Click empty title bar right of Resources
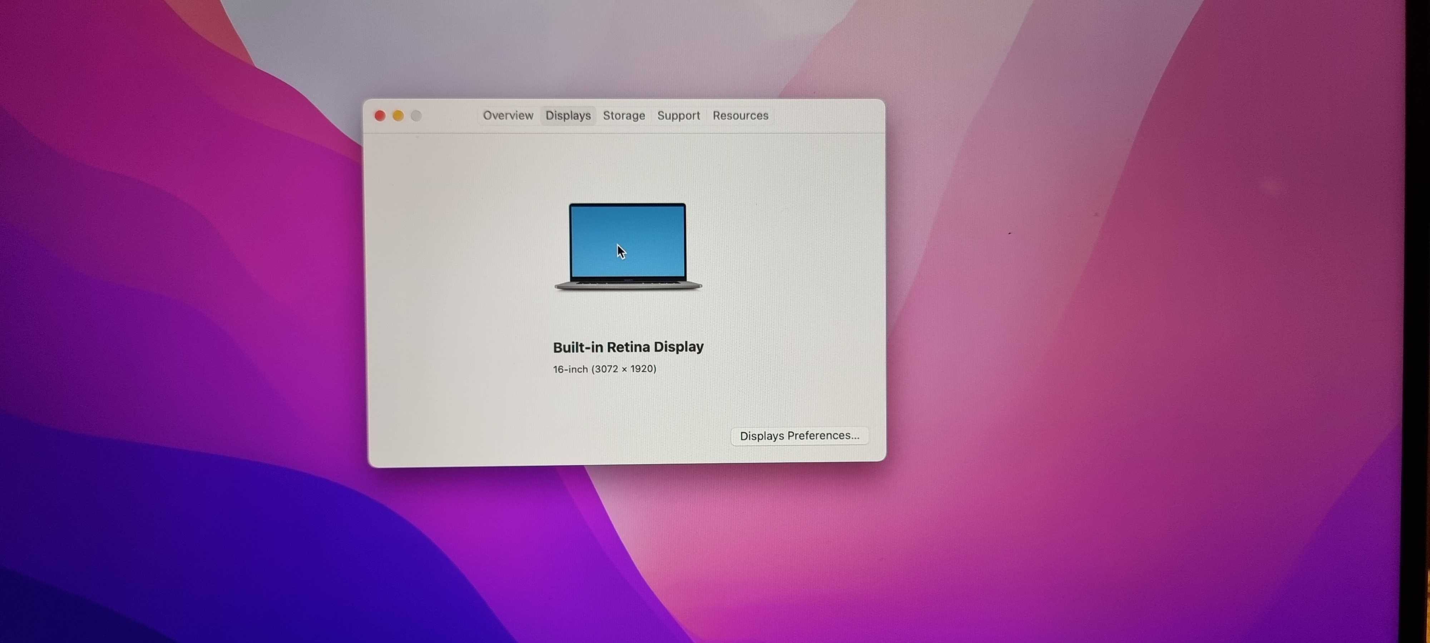1430x643 pixels. (x=827, y=115)
